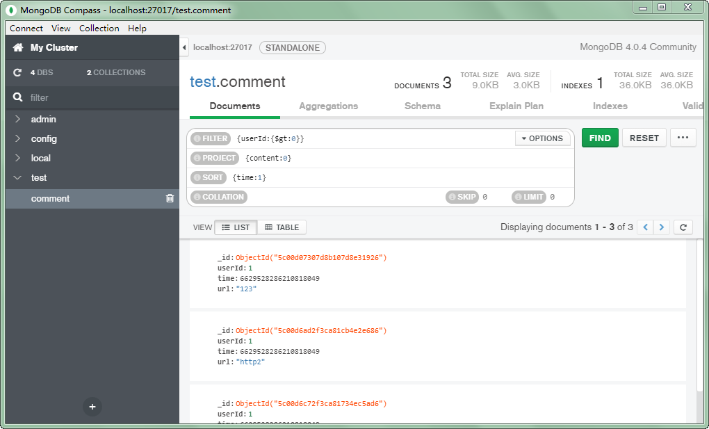Open the Schema tab
Viewport: 709px width, 429px height.
point(422,106)
